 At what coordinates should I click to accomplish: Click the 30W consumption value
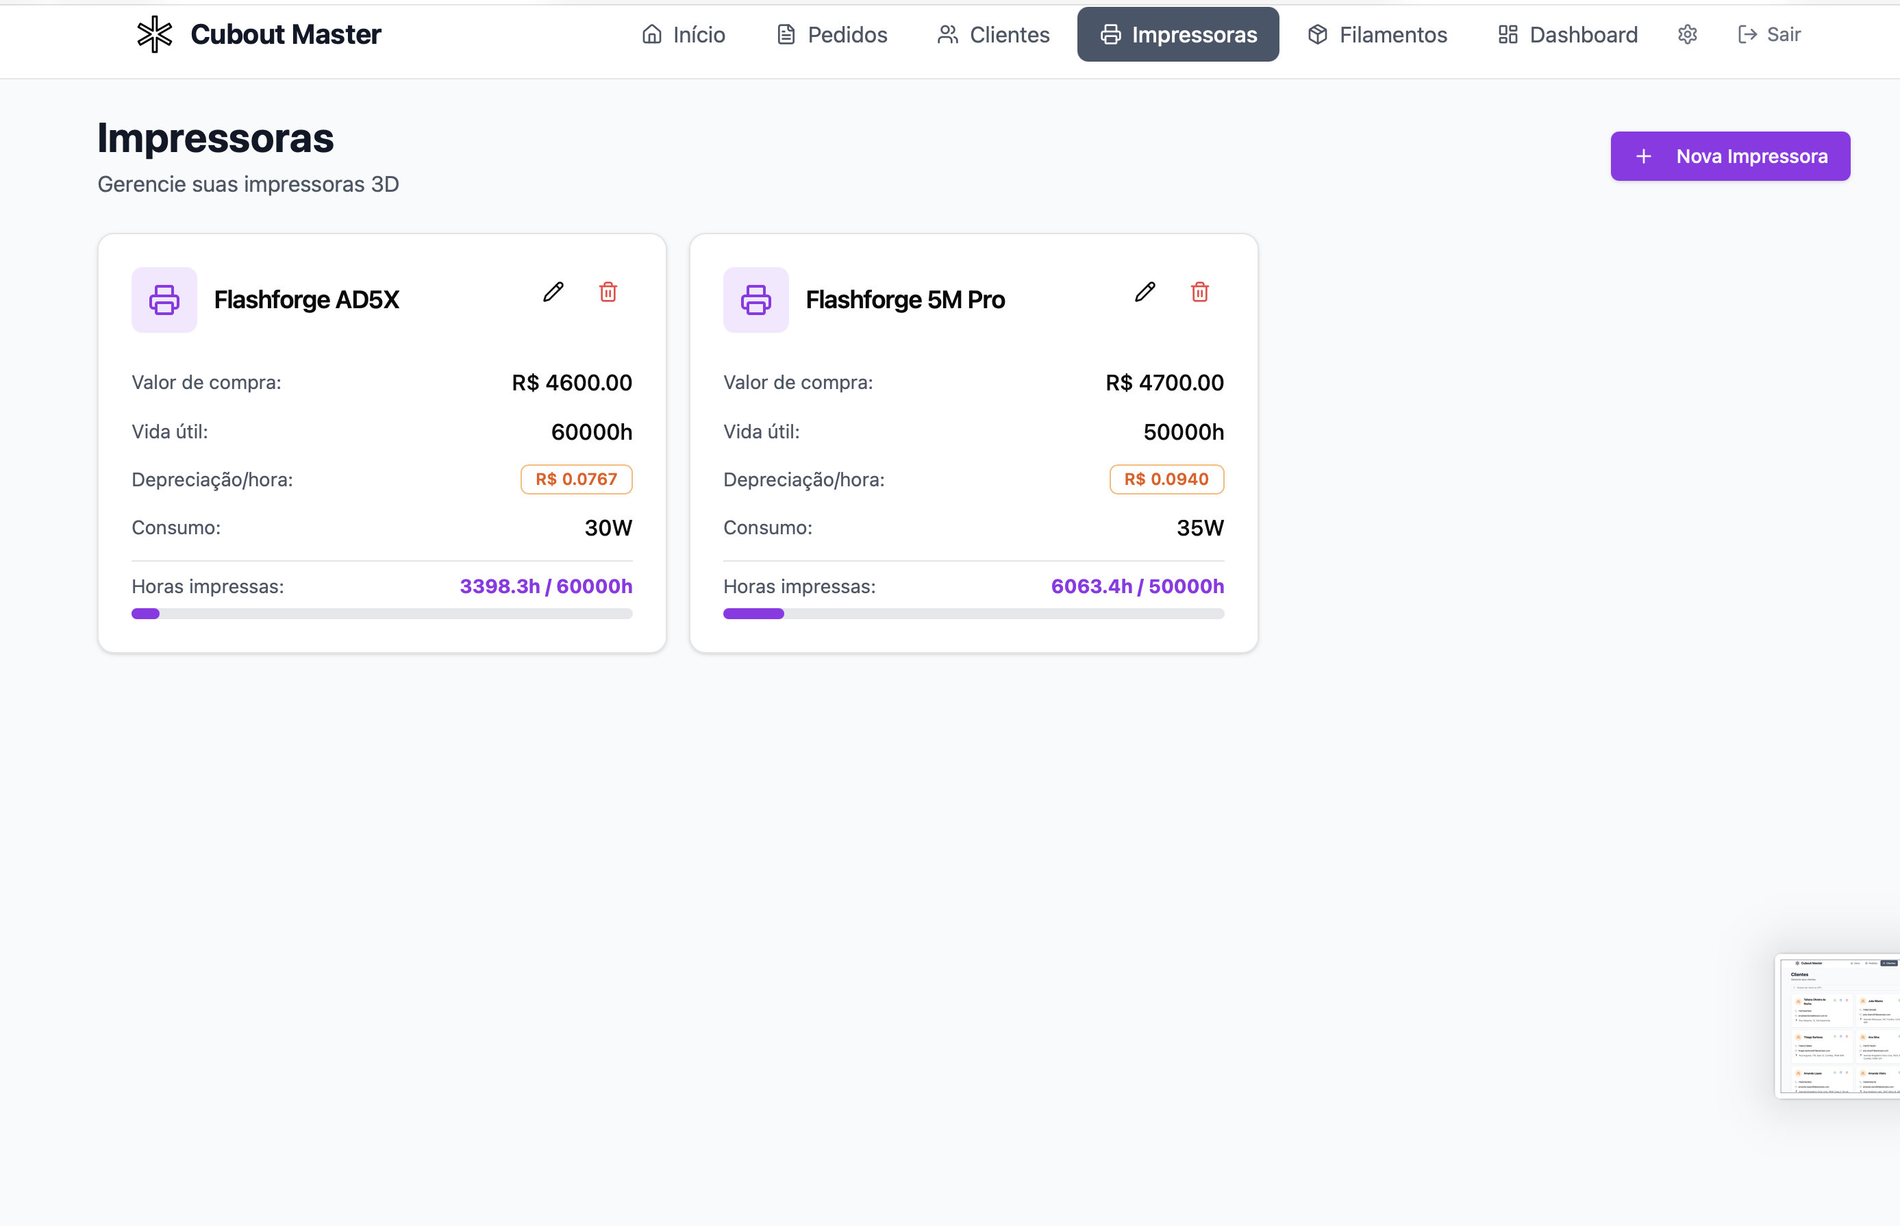pyautogui.click(x=608, y=528)
